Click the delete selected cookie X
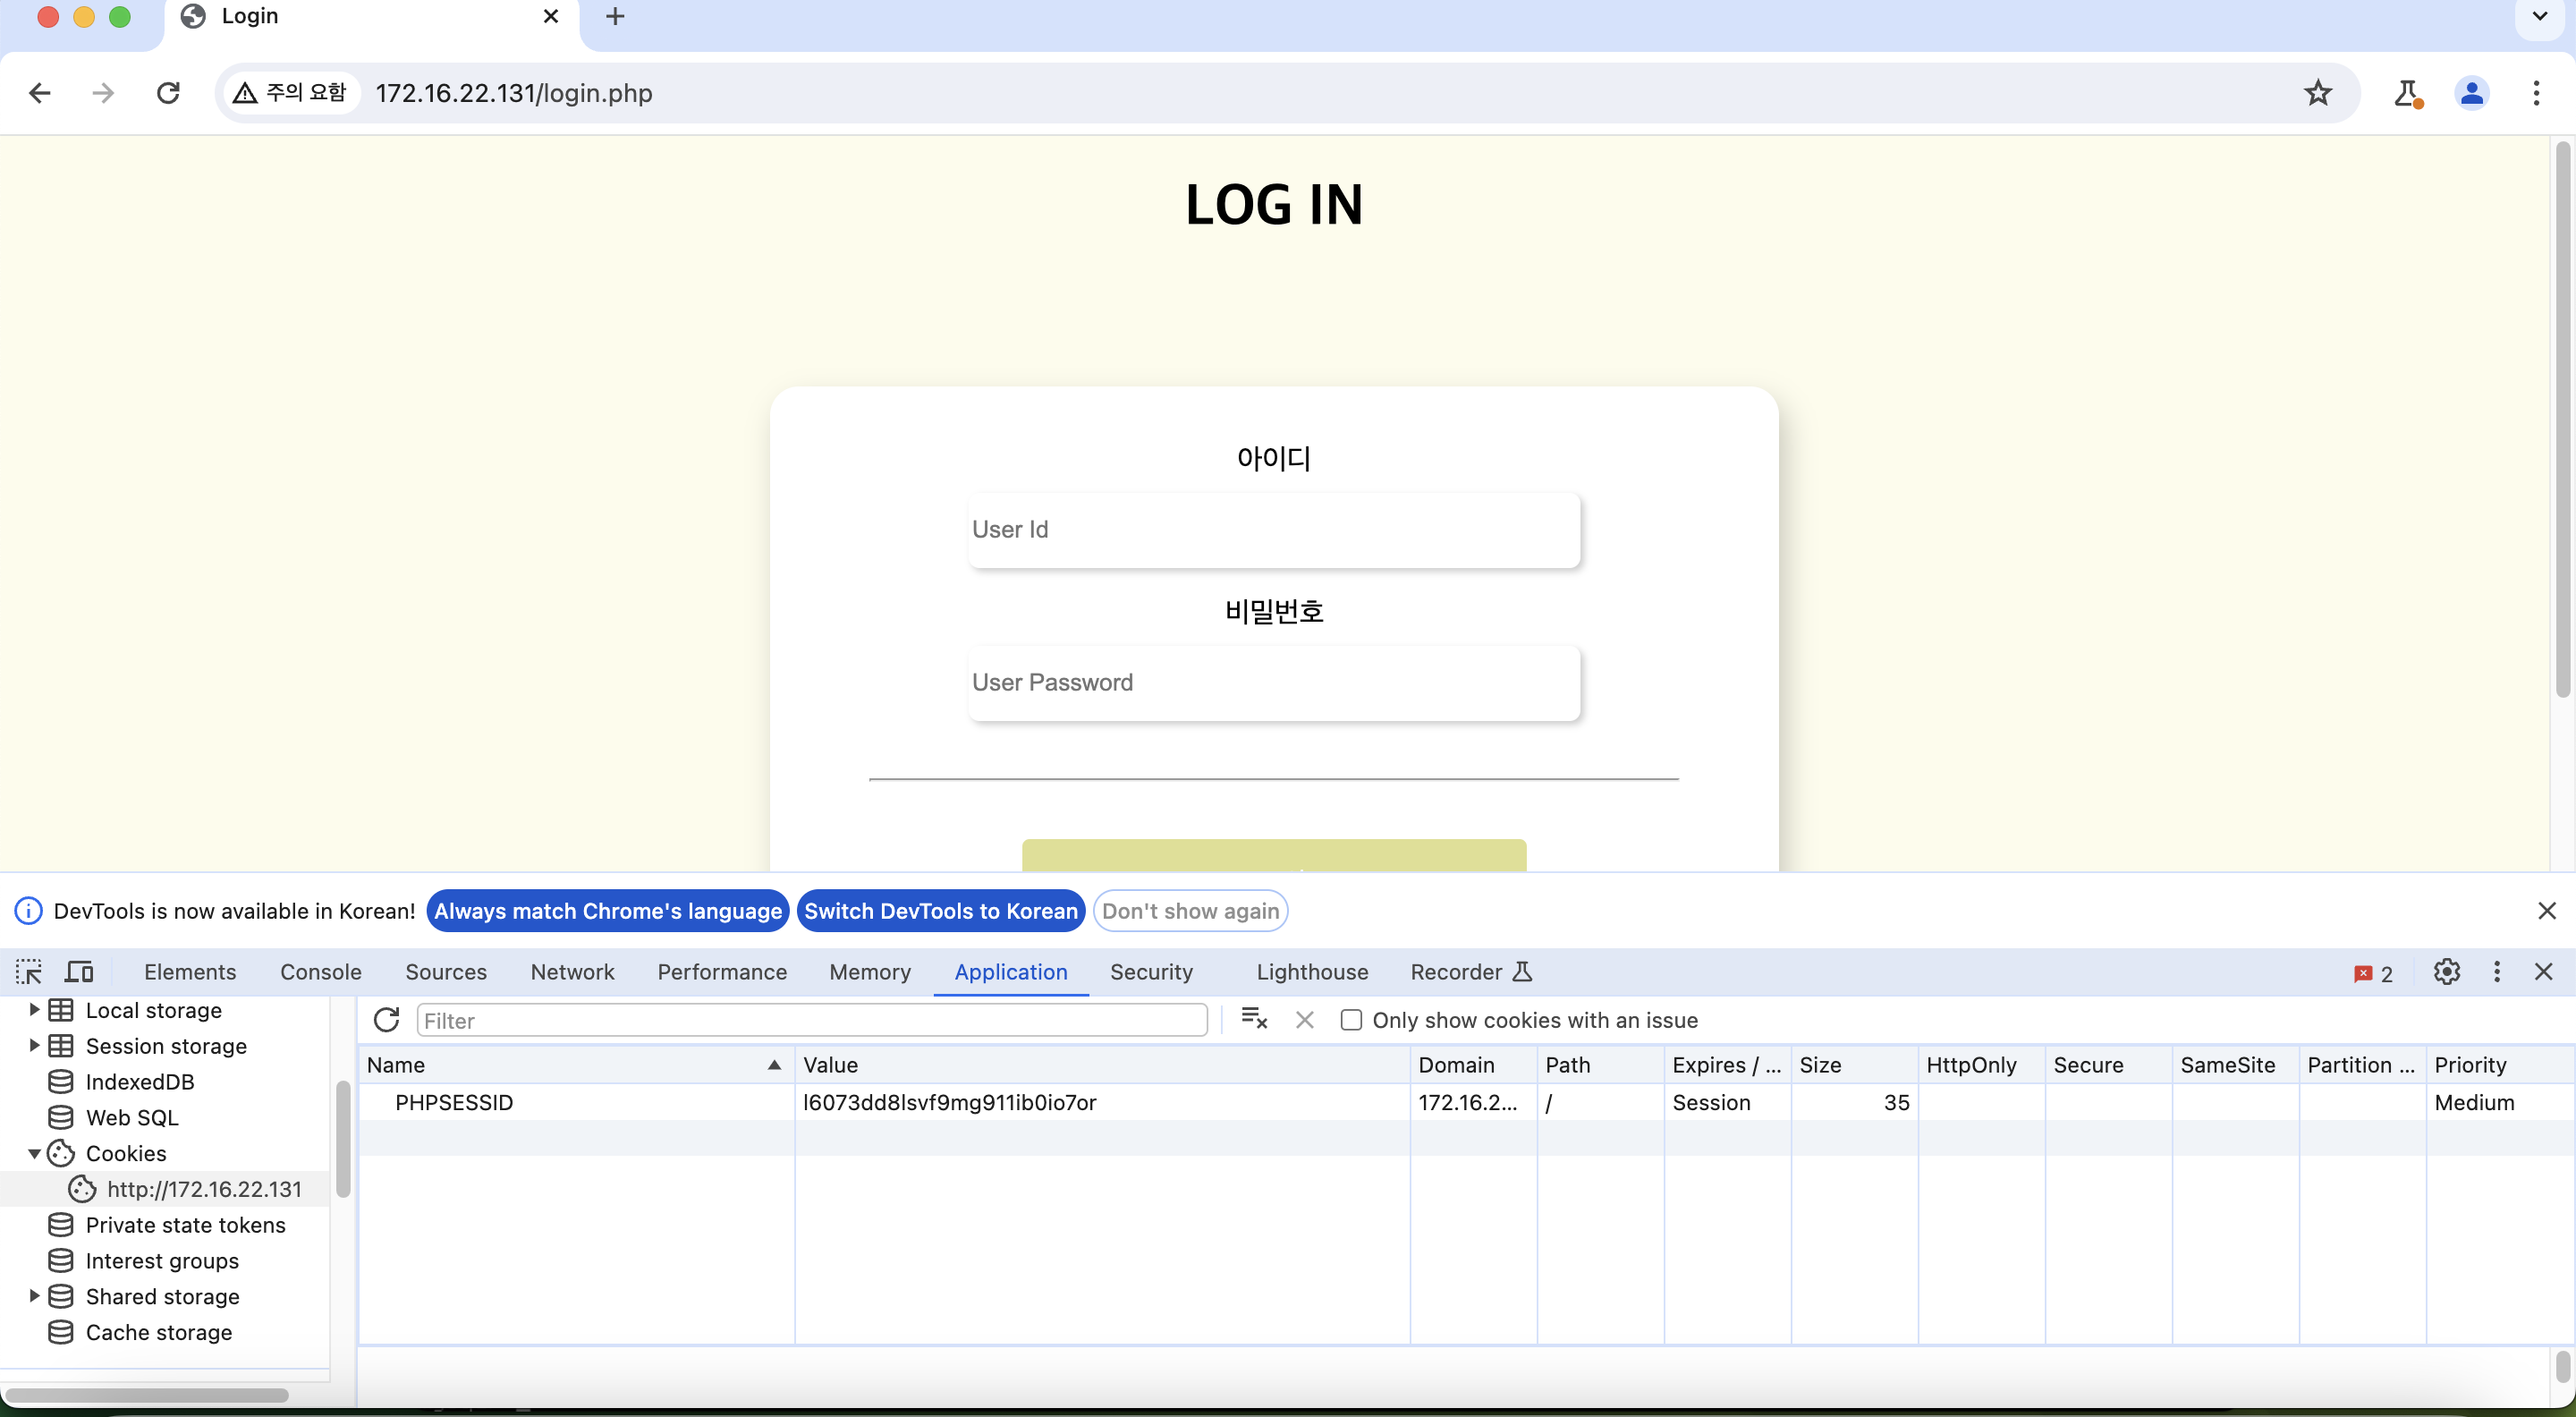 [x=1304, y=1020]
